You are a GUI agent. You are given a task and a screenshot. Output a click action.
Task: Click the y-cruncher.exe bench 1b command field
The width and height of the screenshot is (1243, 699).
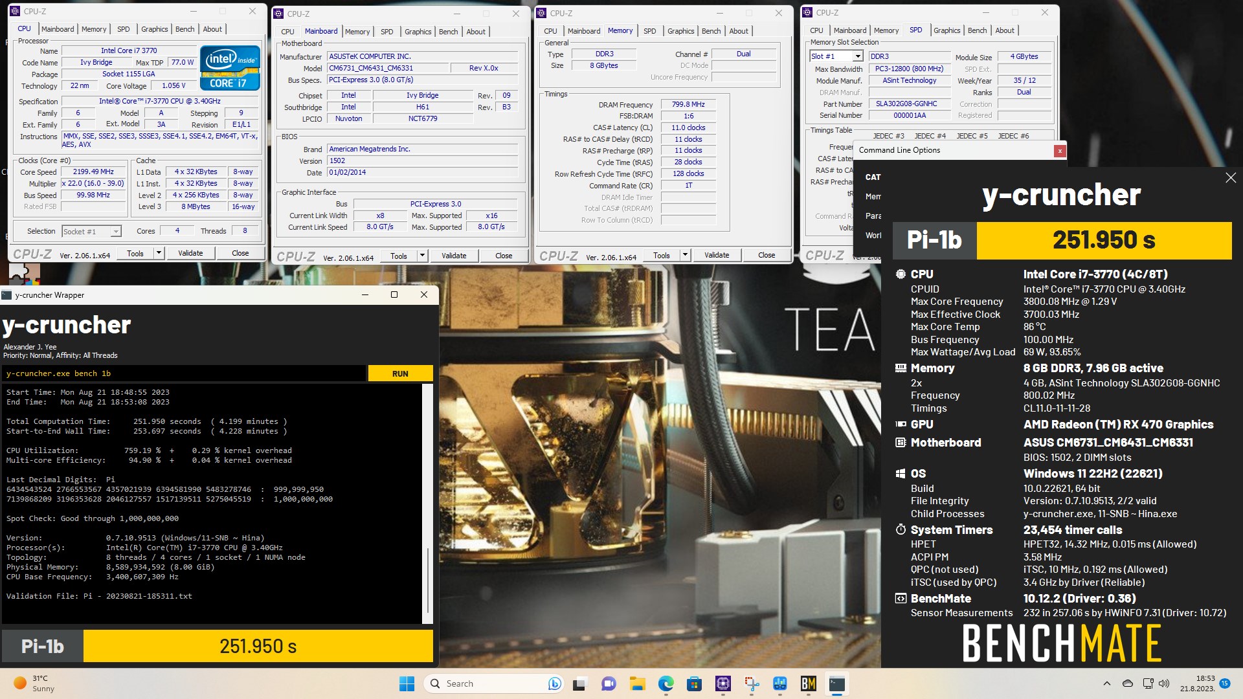coord(185,373)
